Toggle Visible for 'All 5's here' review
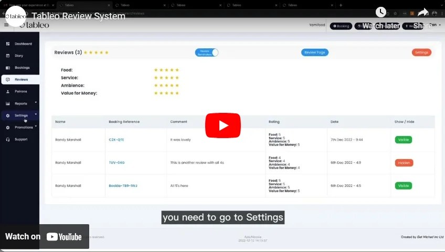Screen dimensions: 445x252 403,186
